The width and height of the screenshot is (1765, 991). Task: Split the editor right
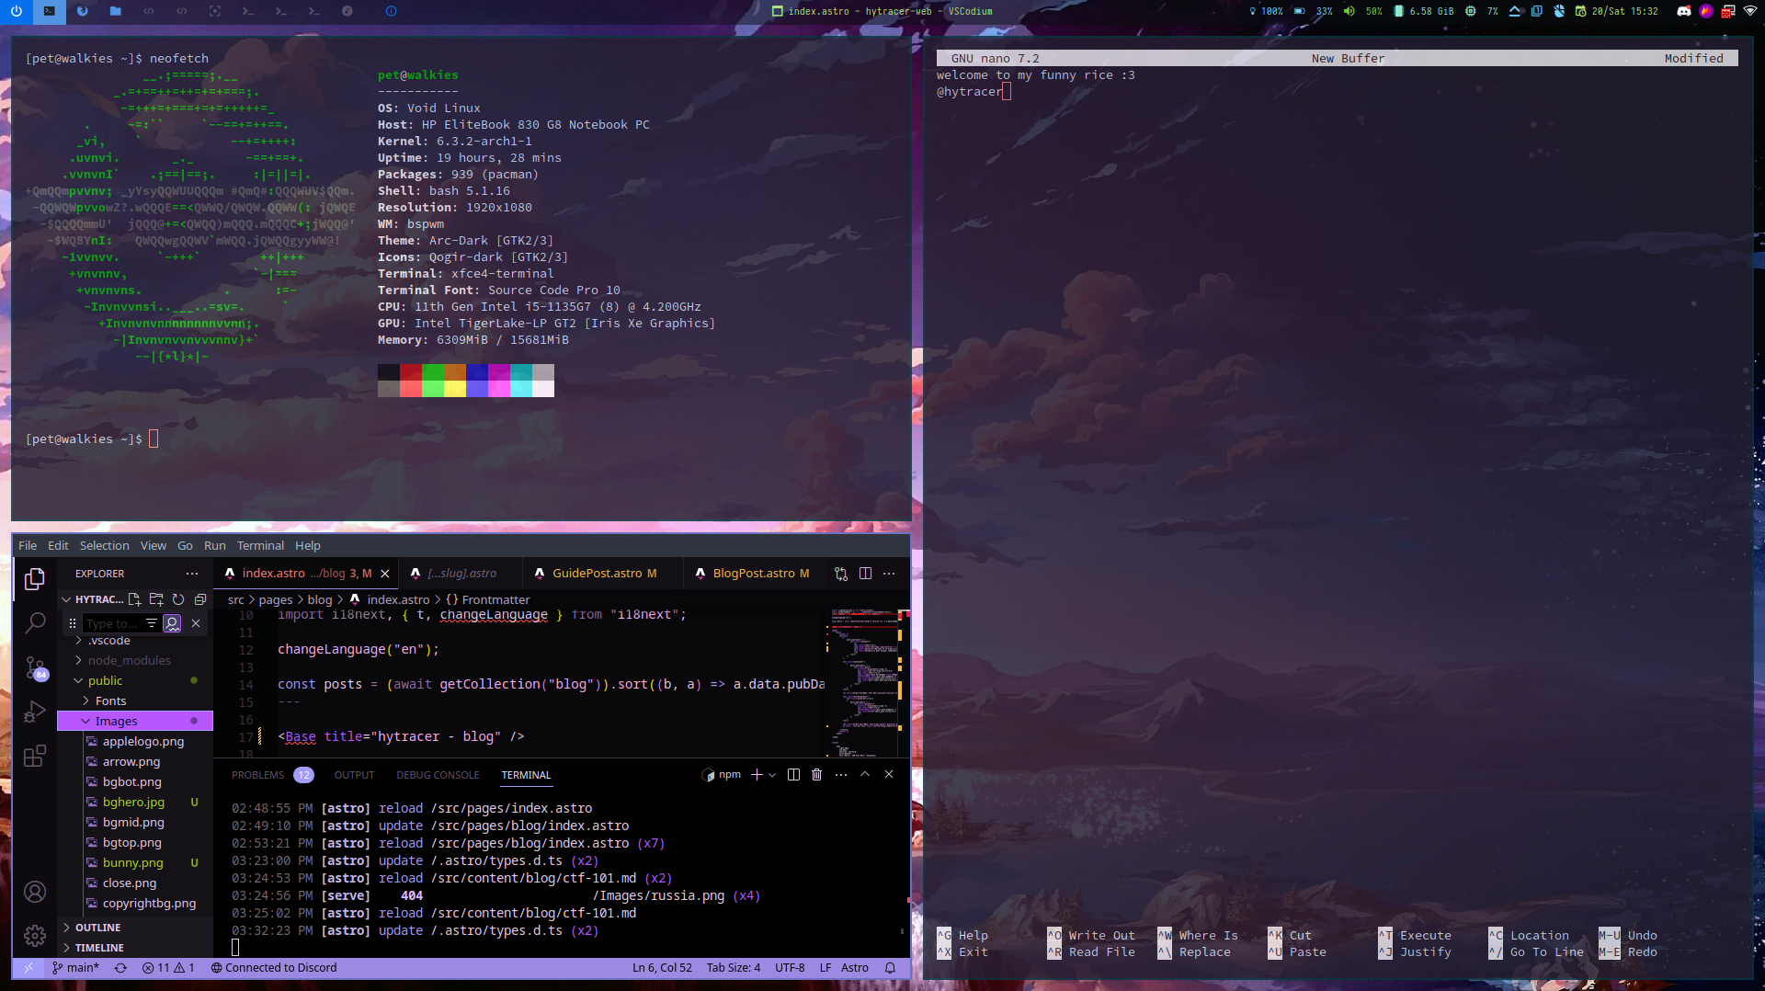tap(865, 574)
